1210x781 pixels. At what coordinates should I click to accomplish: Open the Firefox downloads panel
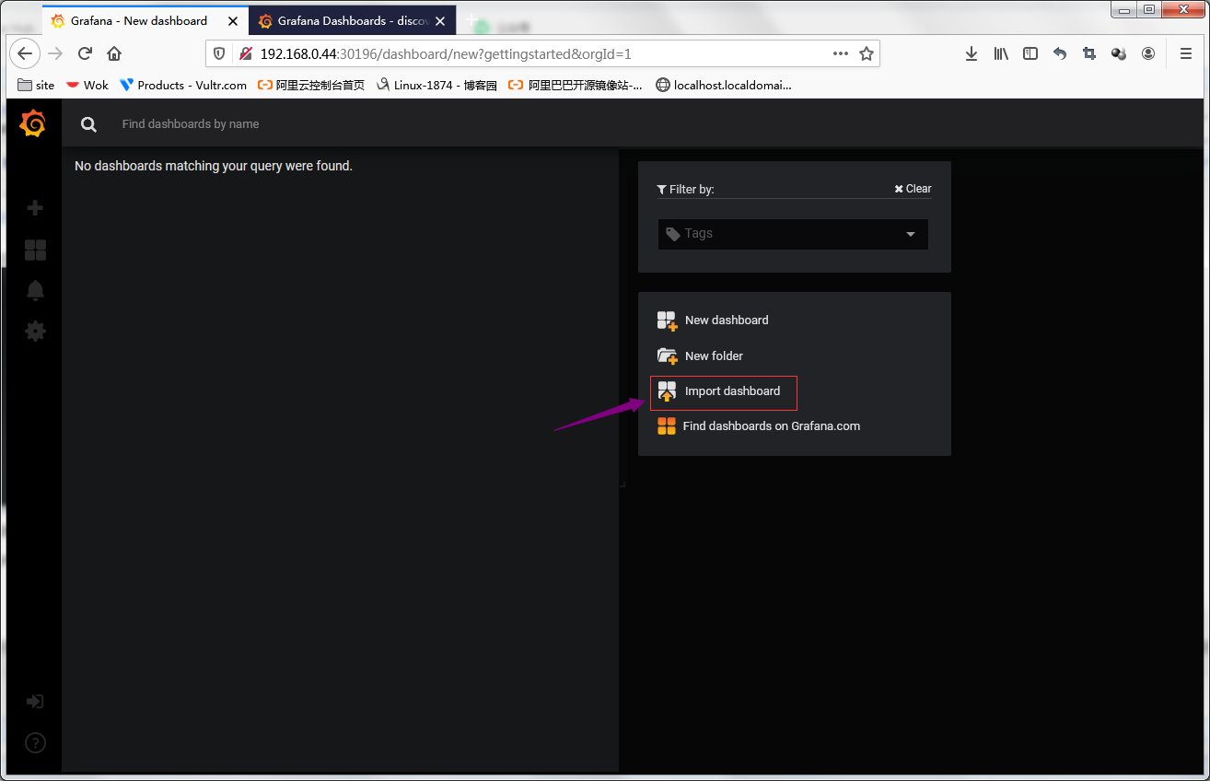point(971,53)
